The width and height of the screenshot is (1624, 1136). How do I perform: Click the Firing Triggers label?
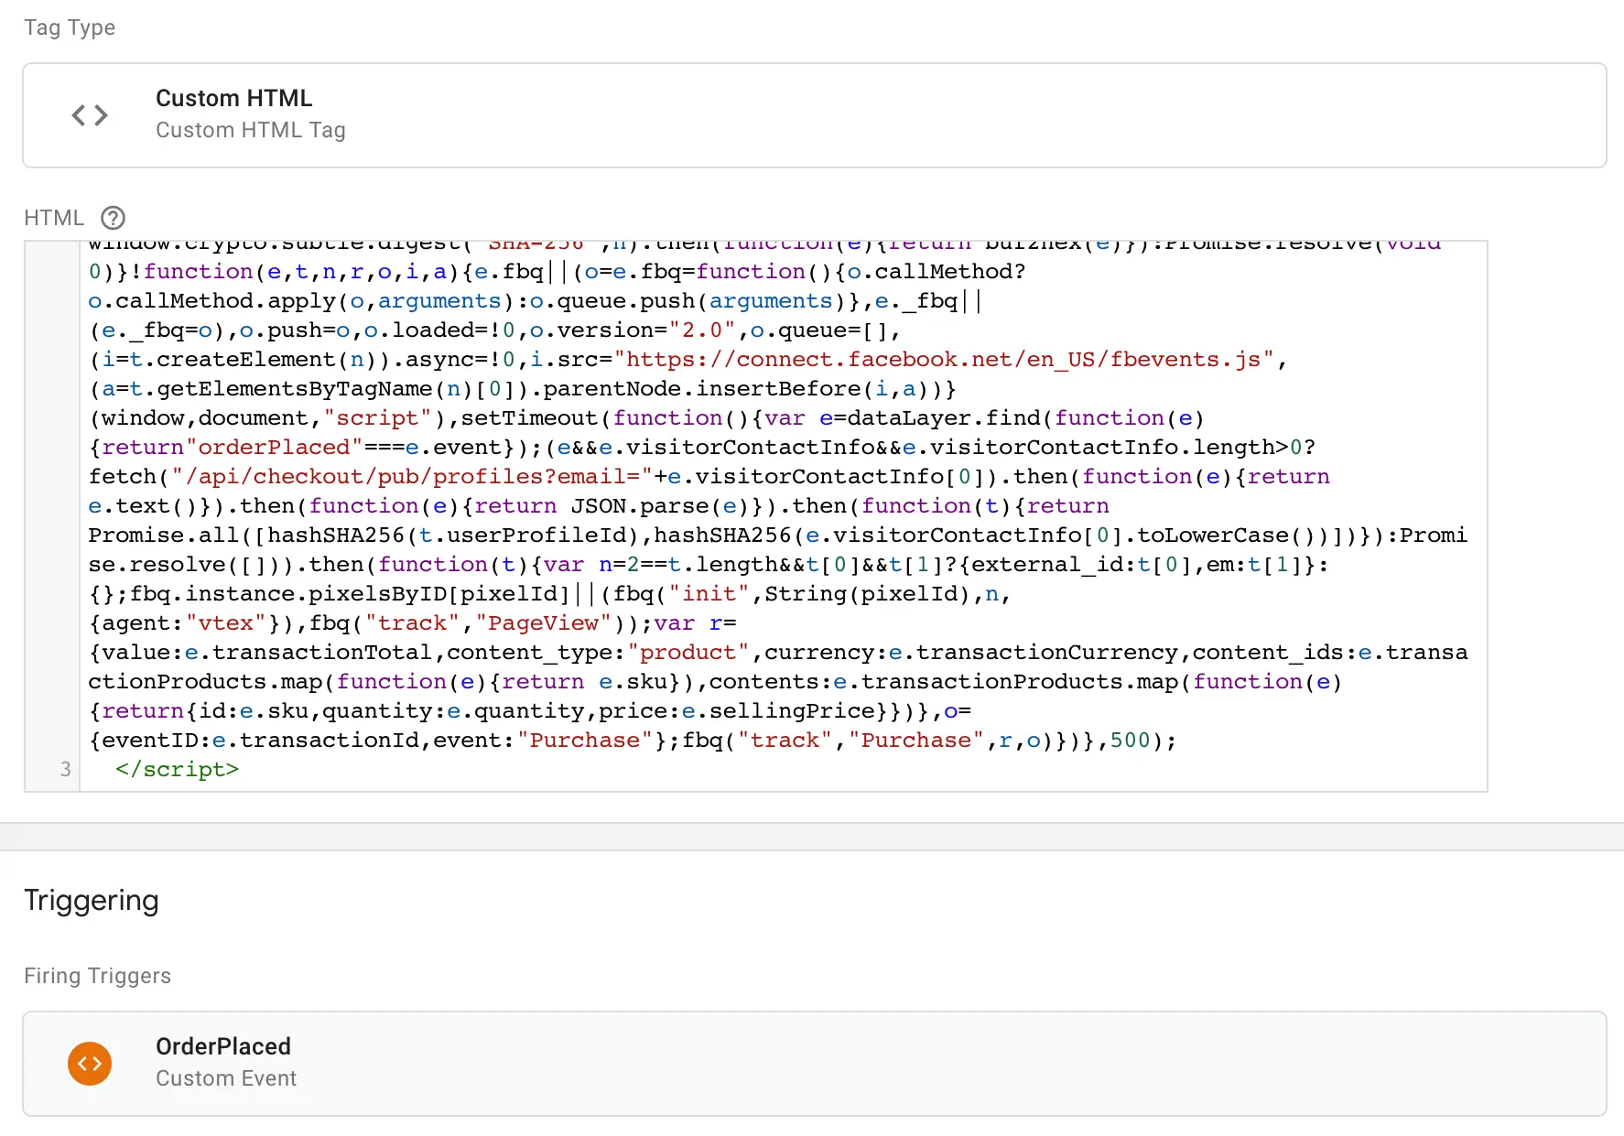(97, 976)
